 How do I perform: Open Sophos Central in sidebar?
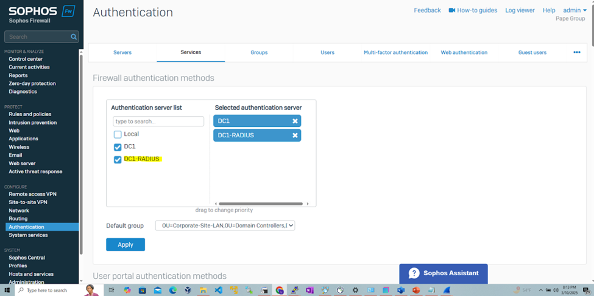27,258
